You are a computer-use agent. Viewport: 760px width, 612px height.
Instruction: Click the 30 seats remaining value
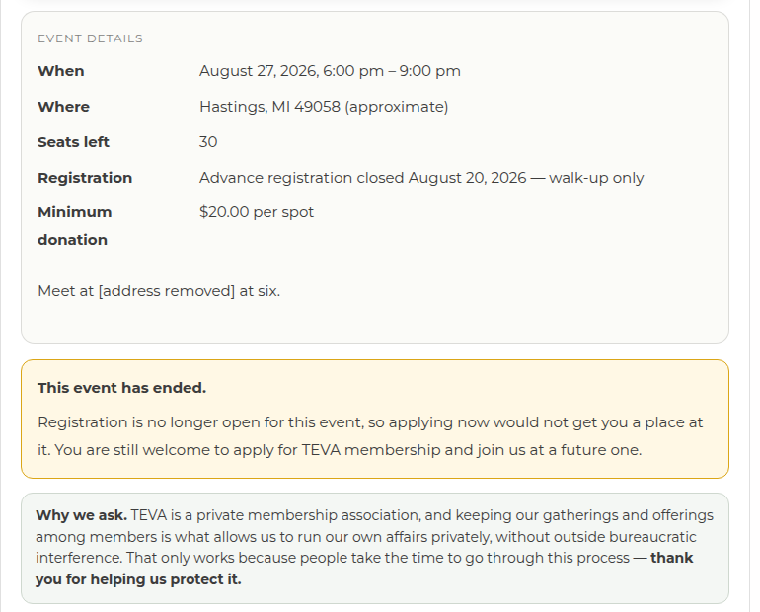(208, 142)
